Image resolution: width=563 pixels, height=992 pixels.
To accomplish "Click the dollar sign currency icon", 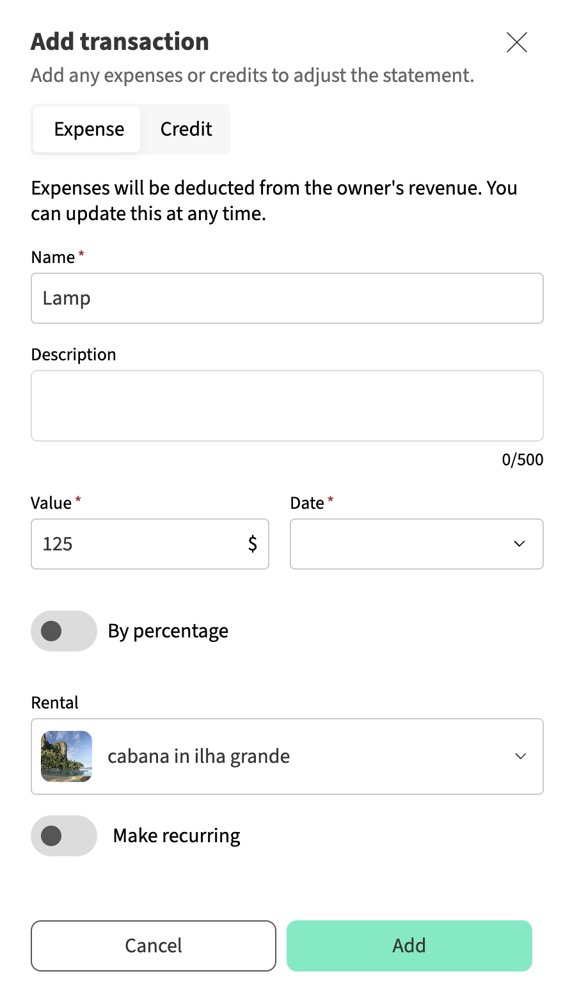I will (x=253, y=544).
